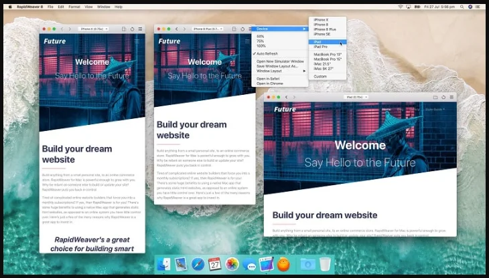Click the refresh icon in iPhone X window

(x=132, y=29)
